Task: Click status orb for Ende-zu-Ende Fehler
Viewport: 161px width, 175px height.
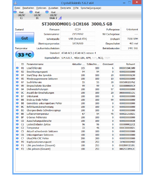Action: click(17, 100)
